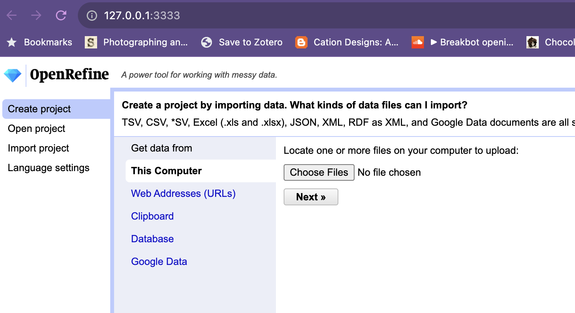Switch to the Open project tab
This screenshot has width=575, height=313.
[x=37, y=129]
